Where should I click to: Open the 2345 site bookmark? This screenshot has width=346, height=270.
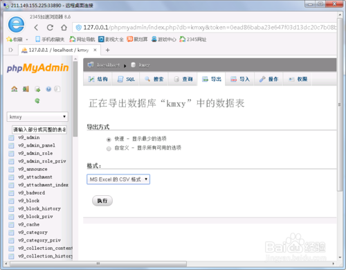click(193, 39)
